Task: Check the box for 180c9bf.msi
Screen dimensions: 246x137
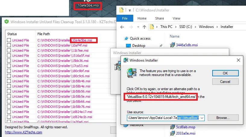Action: tap(9, 71)
